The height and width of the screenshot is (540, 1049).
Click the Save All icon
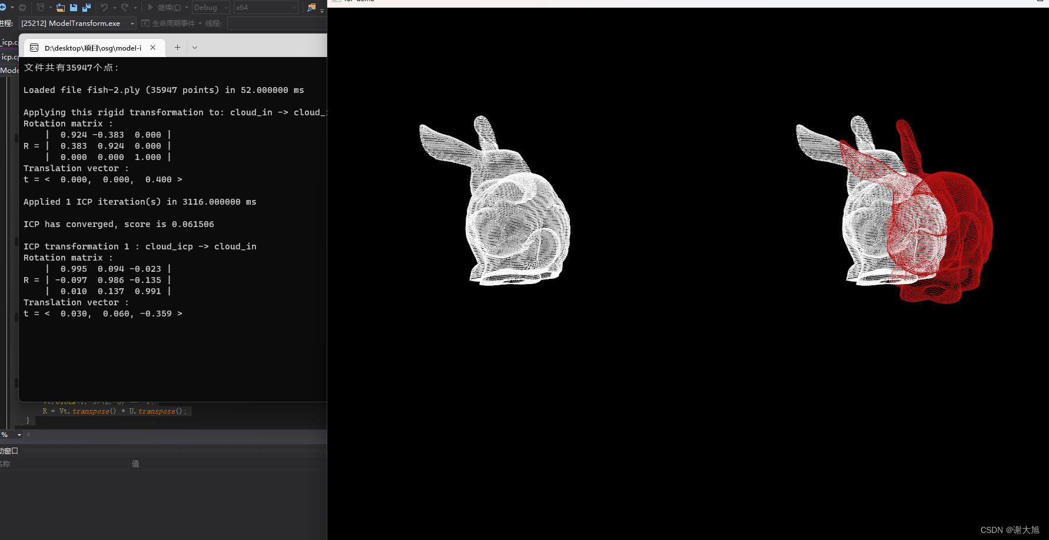pyautogui.click(x=87, y=8)
